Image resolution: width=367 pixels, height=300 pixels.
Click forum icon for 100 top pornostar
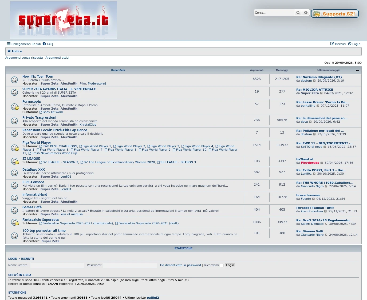click(14, 236)
